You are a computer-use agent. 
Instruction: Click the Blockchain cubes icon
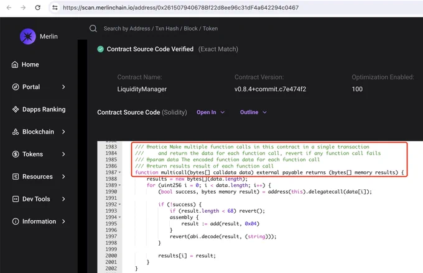(x=16, y=132)
